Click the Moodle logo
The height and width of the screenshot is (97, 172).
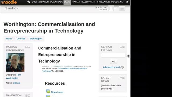coord(9,2)
